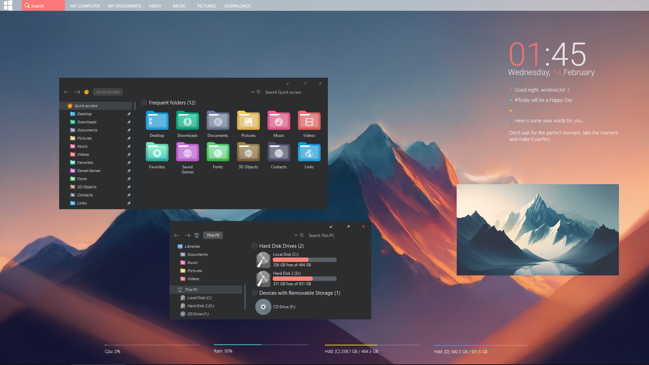
Task: Click the refresh icon beside Search This PC
Action: (301, 235)
